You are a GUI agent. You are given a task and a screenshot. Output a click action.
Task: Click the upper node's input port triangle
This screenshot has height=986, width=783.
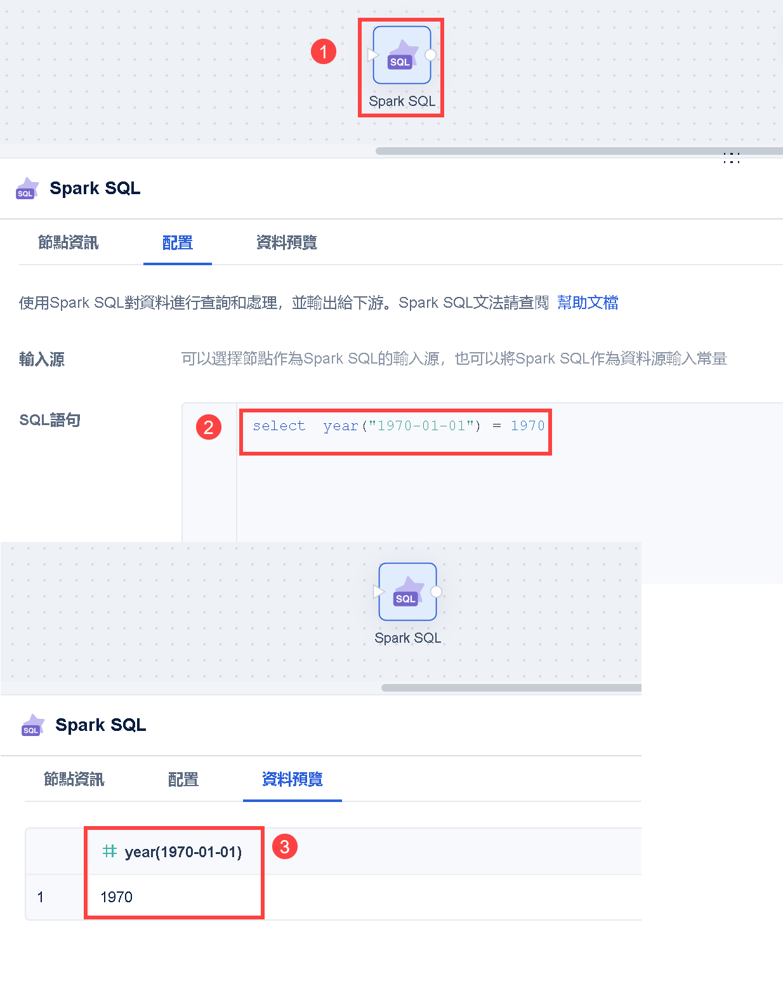click(373, 55)
